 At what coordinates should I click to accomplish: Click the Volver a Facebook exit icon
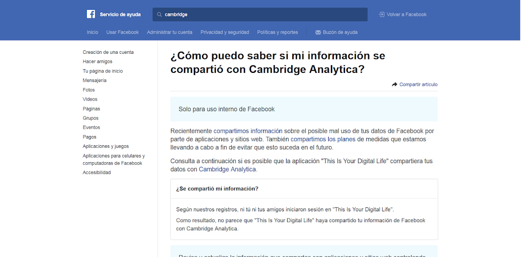[x=382, y=14]
